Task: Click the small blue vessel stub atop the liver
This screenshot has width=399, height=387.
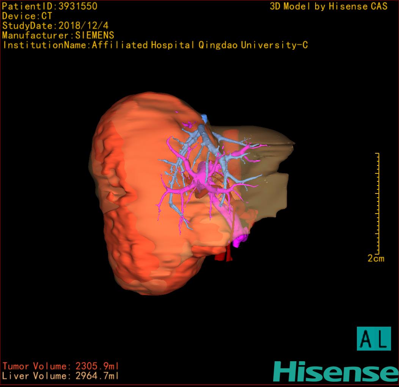Action: point(204,118)
